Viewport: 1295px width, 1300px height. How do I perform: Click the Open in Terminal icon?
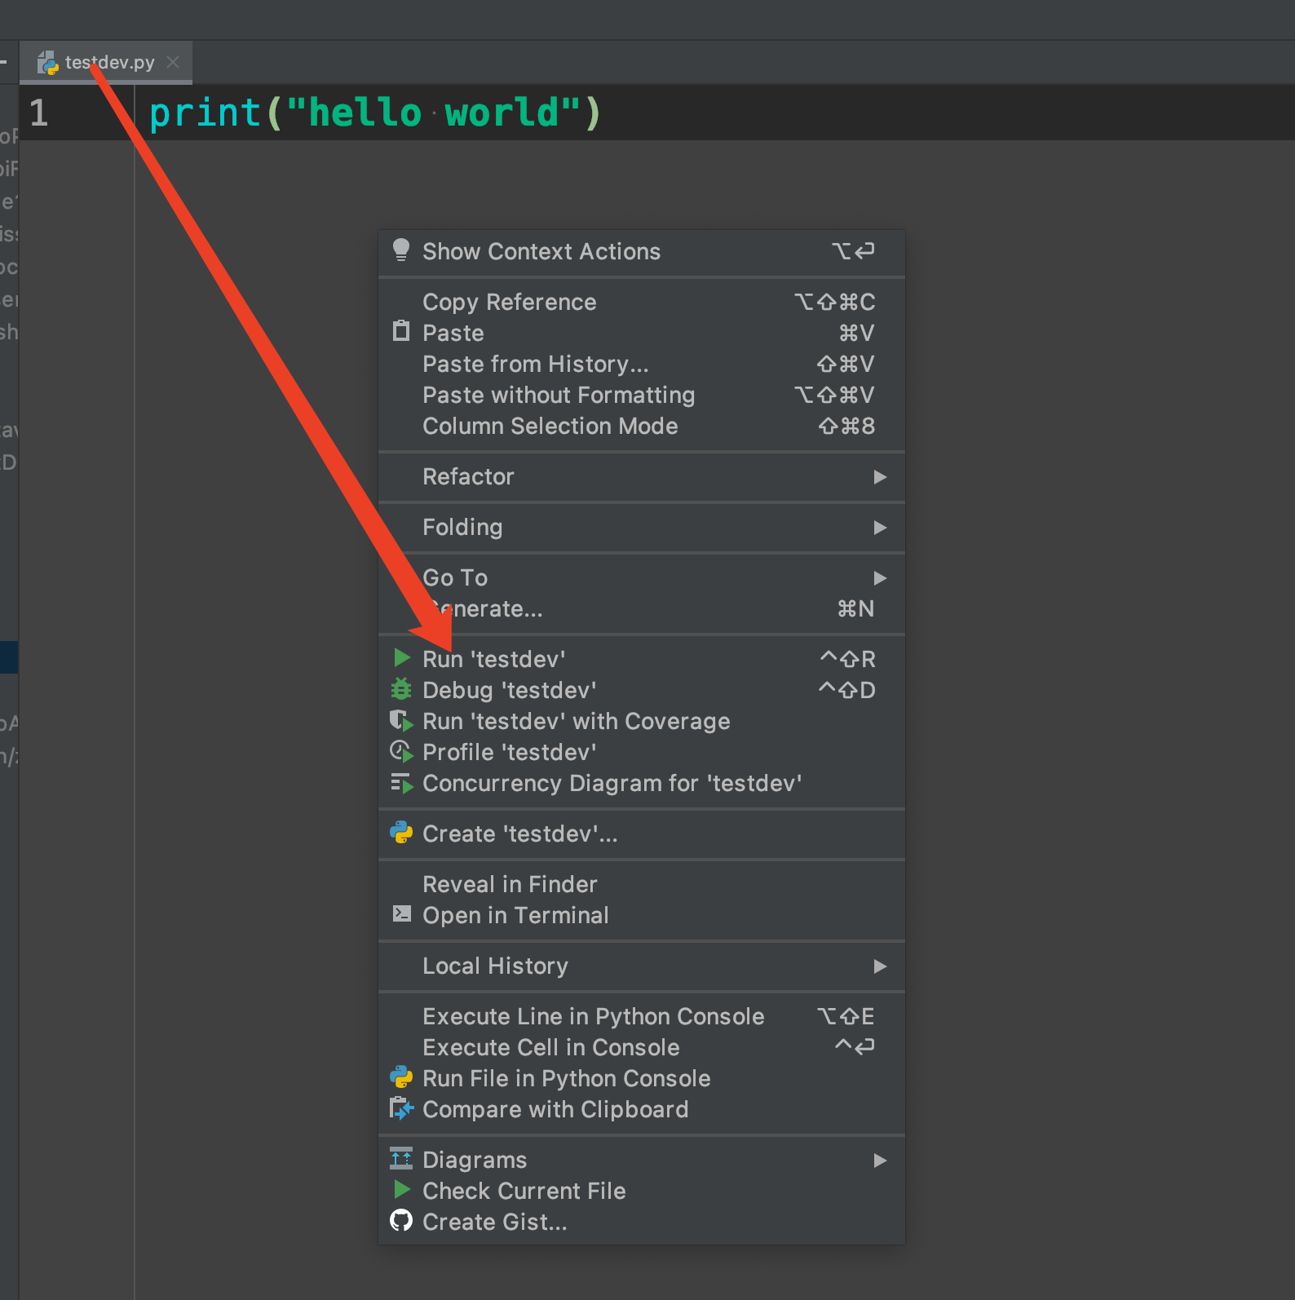[401, 914]
